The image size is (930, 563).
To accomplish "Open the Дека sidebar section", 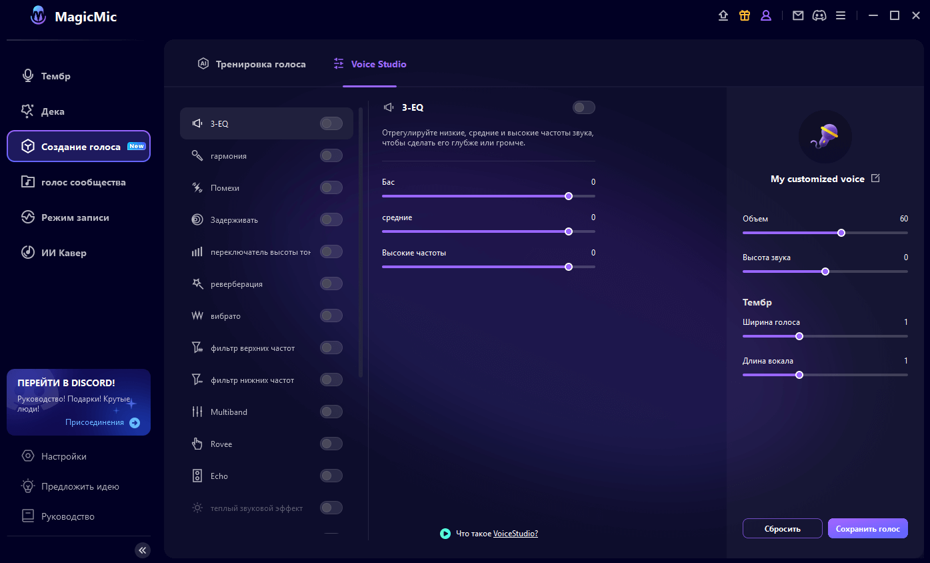I will coord(79,111).
